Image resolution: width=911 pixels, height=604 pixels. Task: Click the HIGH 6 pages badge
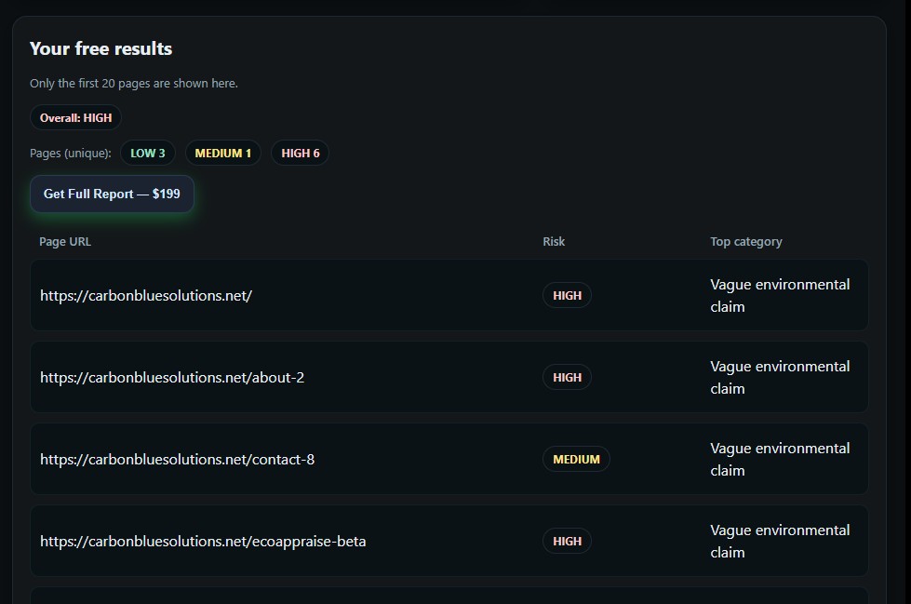pyautogui.click(x=300, y=154)
